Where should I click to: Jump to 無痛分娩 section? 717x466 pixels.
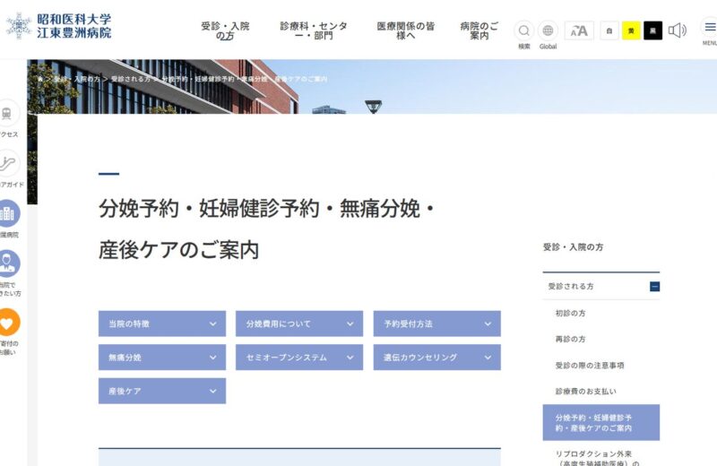tap(162, 358)
